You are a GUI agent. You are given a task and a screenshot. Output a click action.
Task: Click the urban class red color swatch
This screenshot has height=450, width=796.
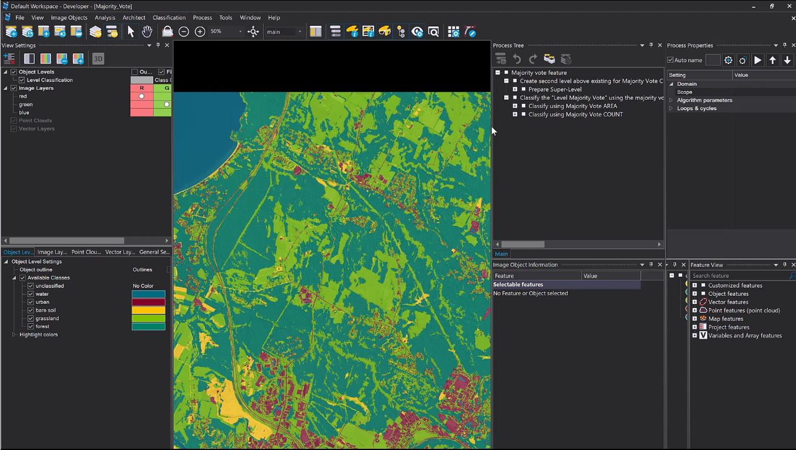[149, 302]
